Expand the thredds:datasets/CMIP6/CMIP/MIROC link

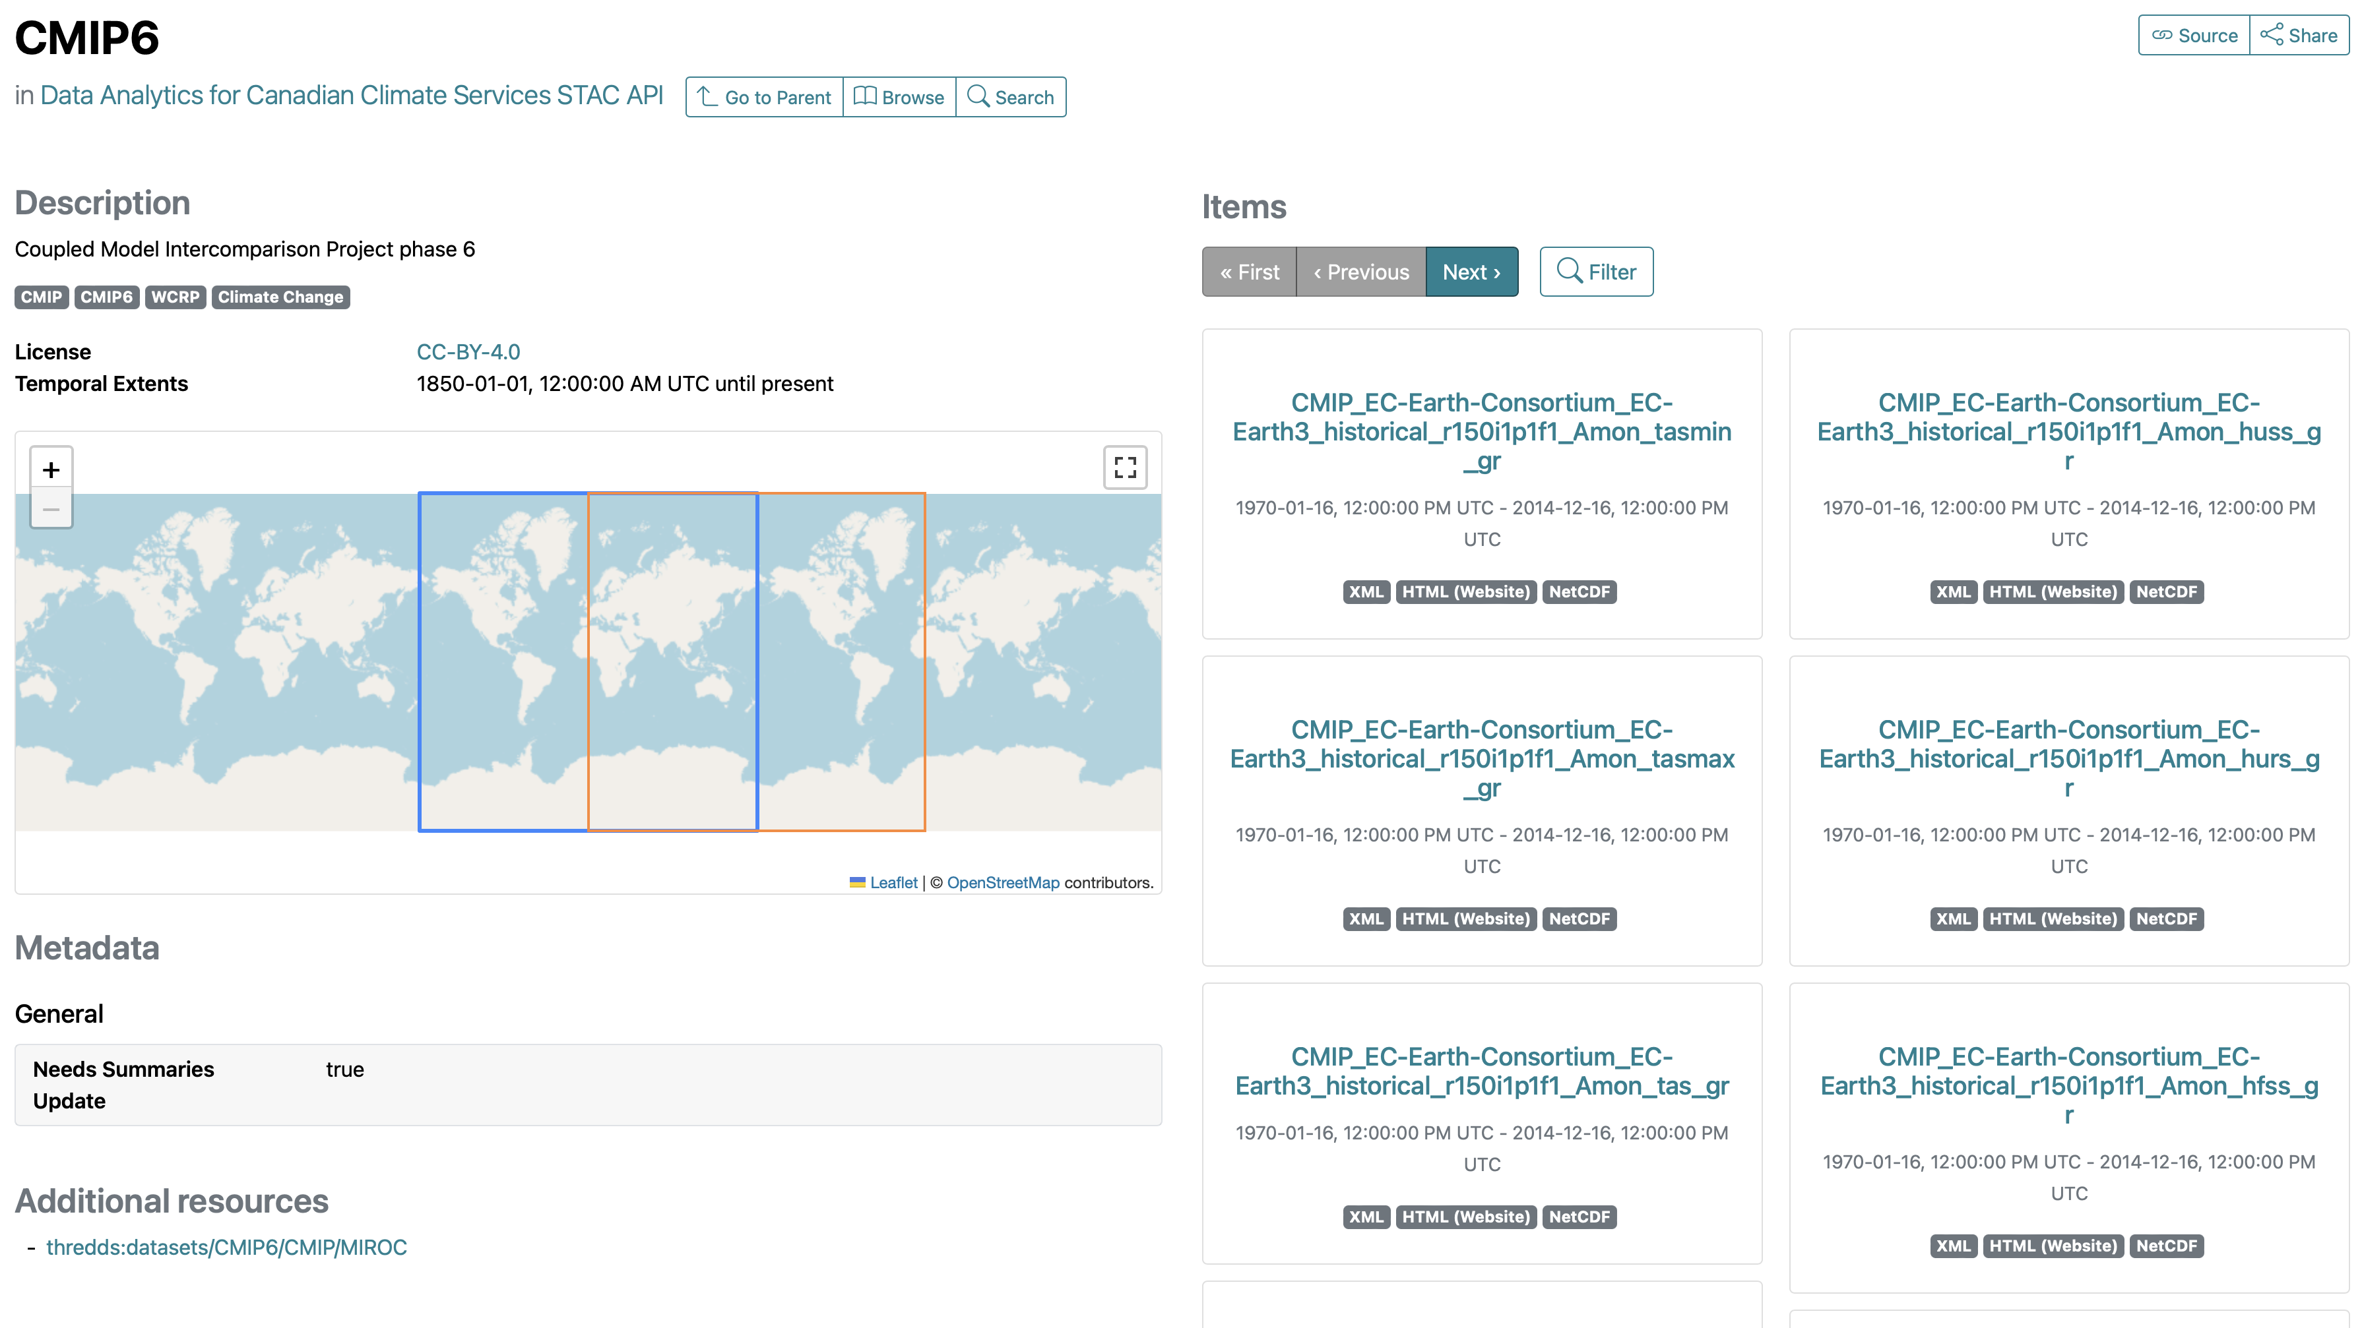pyautogui.click(x=227, y=1247)
